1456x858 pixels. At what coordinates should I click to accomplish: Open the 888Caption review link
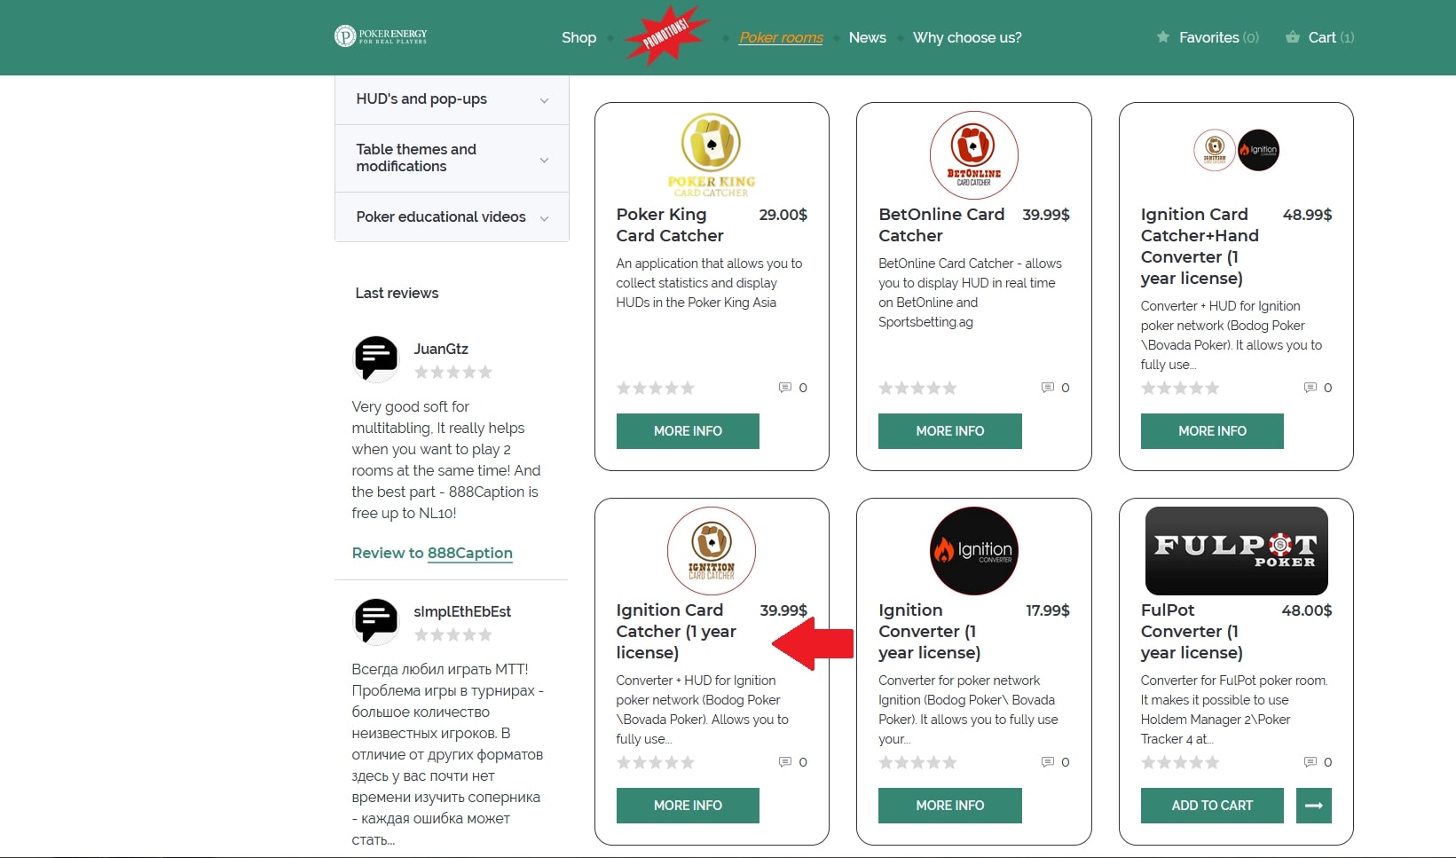pos(469,553)
